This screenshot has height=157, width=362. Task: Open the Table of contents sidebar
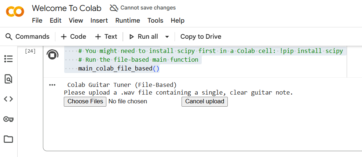tap(8, 59)
